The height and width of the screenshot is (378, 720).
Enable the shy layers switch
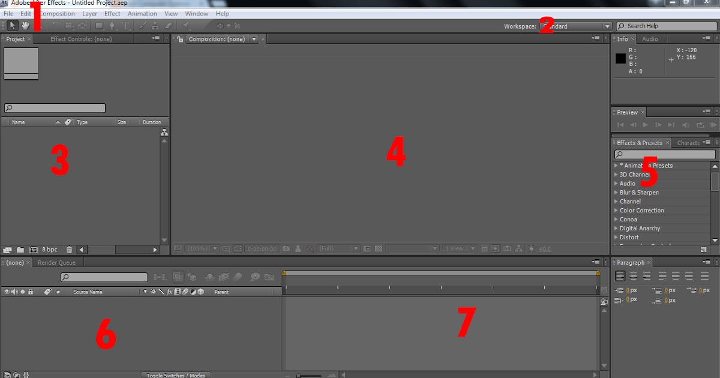[210, 277]
